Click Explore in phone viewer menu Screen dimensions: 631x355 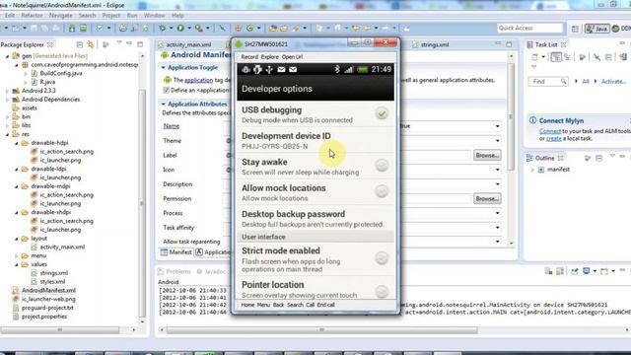coord(269,57)
